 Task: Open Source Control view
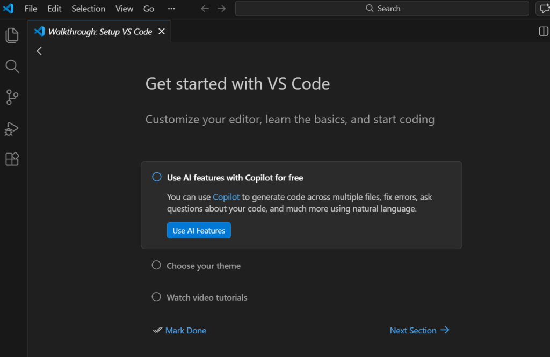[x=12, y=97]
